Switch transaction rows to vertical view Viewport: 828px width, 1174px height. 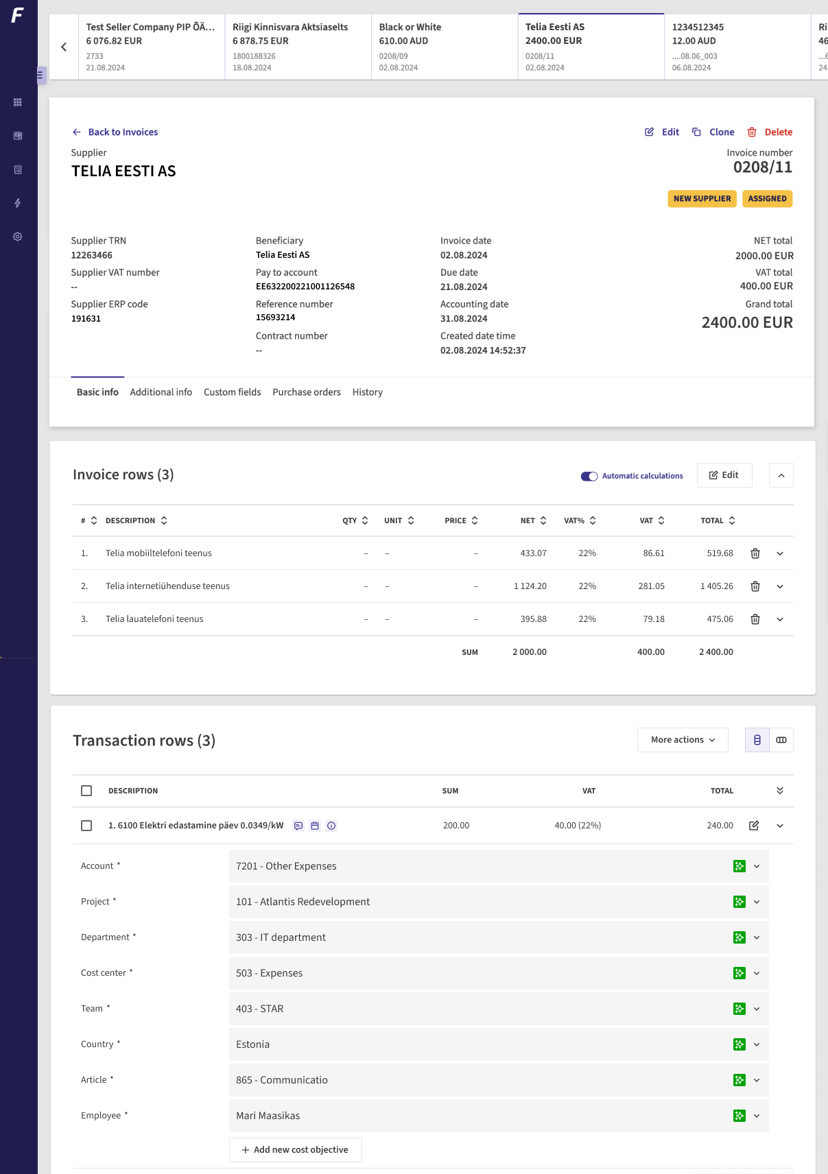tap(757, 740)
